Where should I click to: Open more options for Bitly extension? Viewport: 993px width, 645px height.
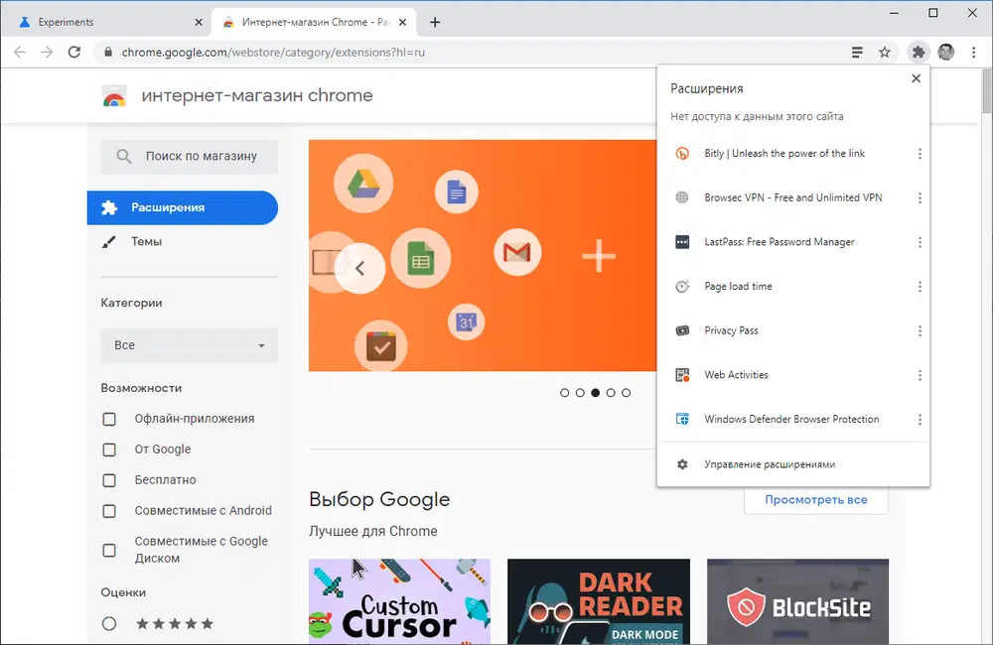[x=920, y=154]
